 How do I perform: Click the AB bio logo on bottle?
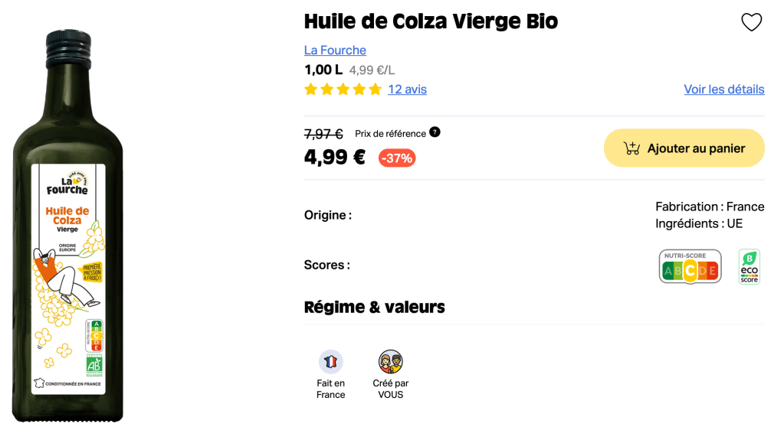coord(95,365)
